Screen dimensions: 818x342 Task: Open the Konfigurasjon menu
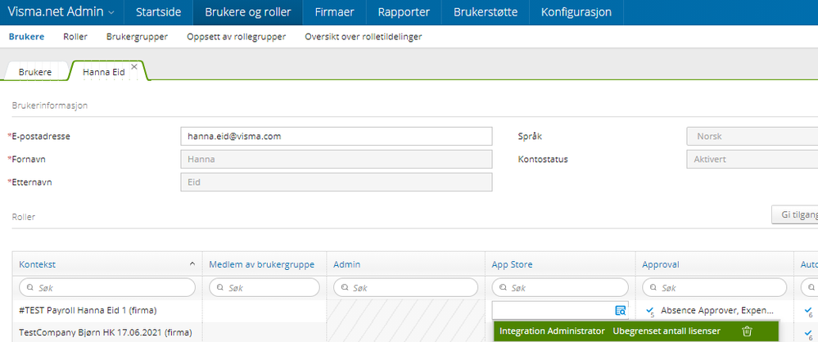(576, 12)
